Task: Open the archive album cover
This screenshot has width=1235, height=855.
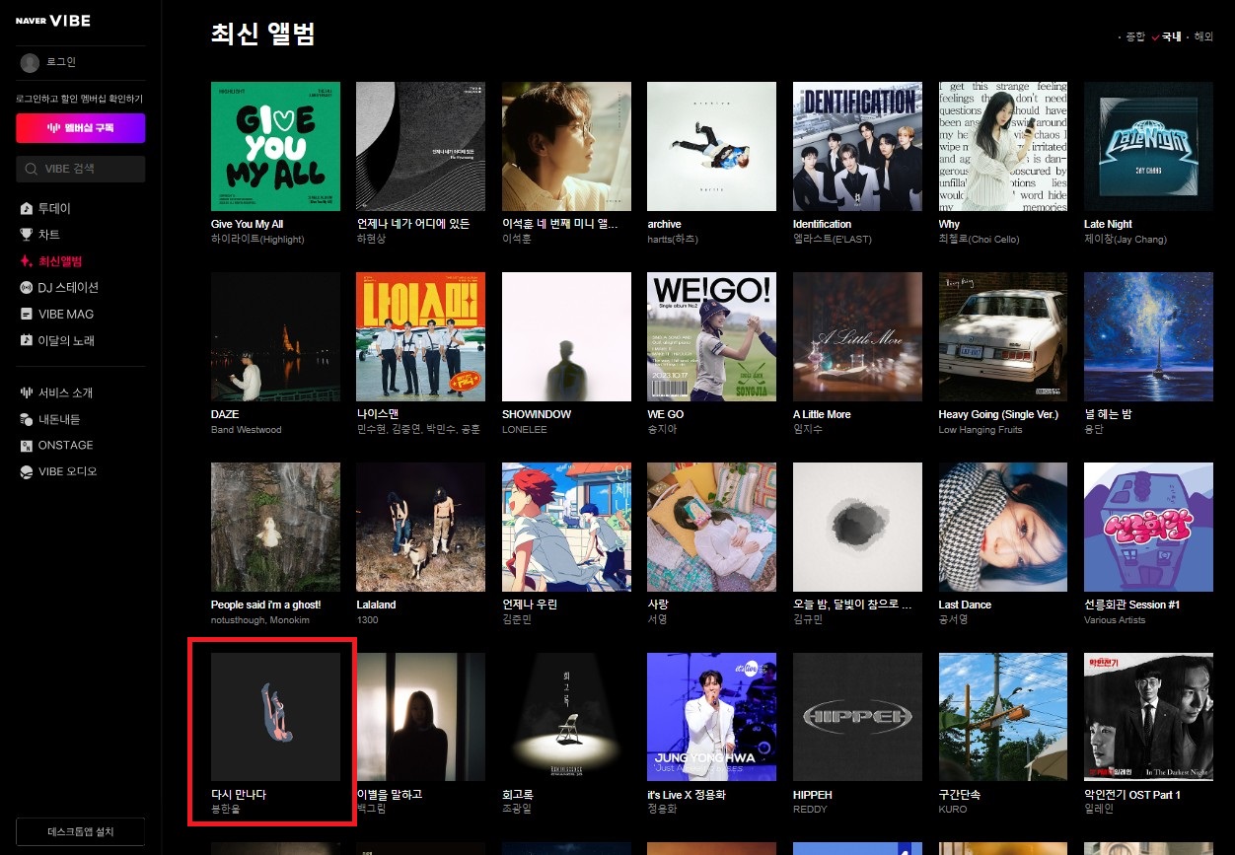Action: coord(712,146)
